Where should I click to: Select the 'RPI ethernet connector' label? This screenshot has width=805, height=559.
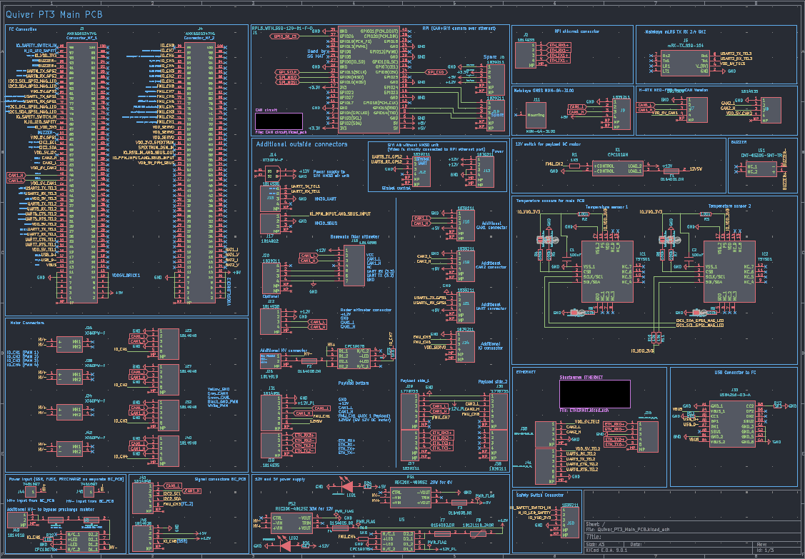tap(576, 31)
